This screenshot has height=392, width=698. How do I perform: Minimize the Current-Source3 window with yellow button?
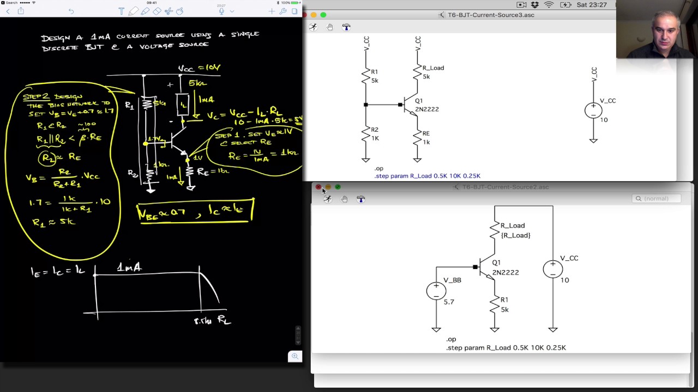click(x=314, y=15)
